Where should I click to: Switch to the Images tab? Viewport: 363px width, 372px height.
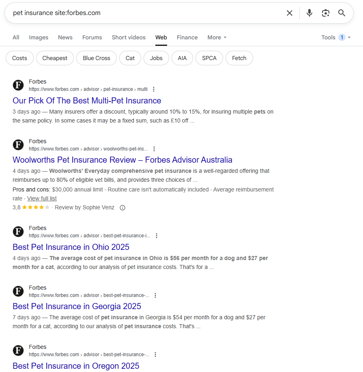pos(39,37)
